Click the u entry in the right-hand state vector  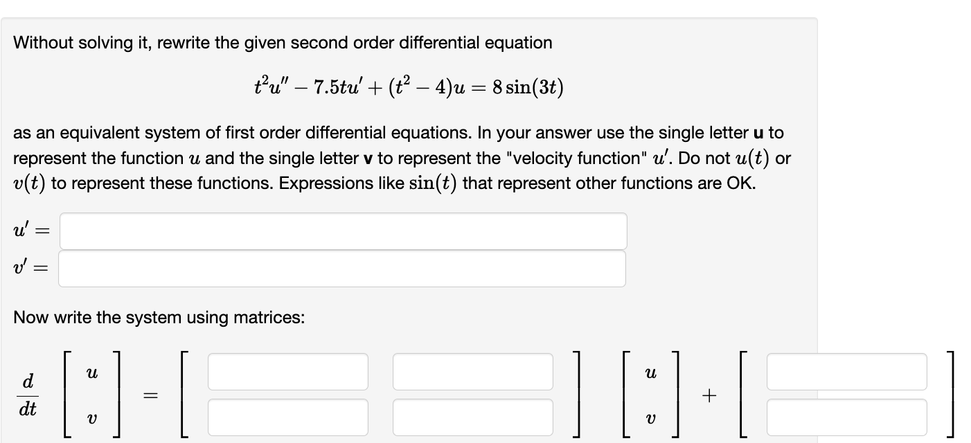651,372
